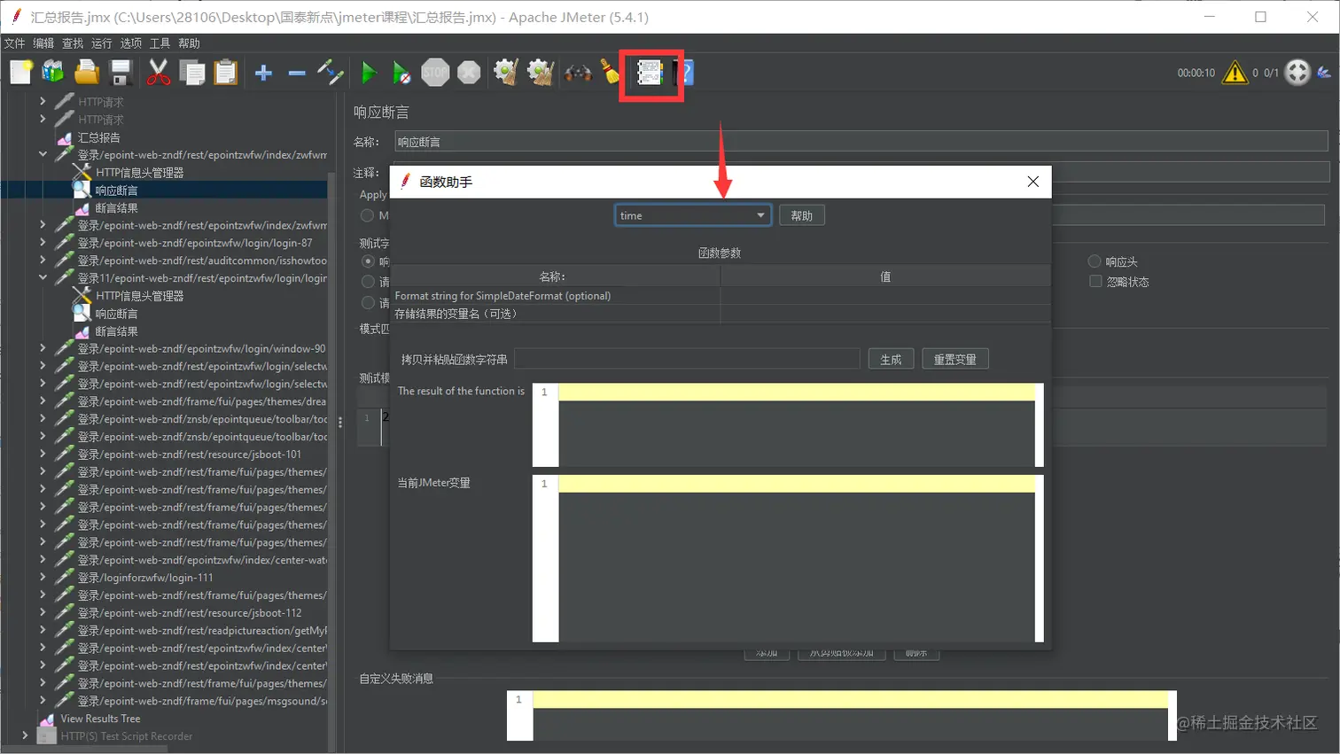This screenshot has width=1340, height=754.
Task: Open the 工具 menu
Action: (x=160, y=43)
